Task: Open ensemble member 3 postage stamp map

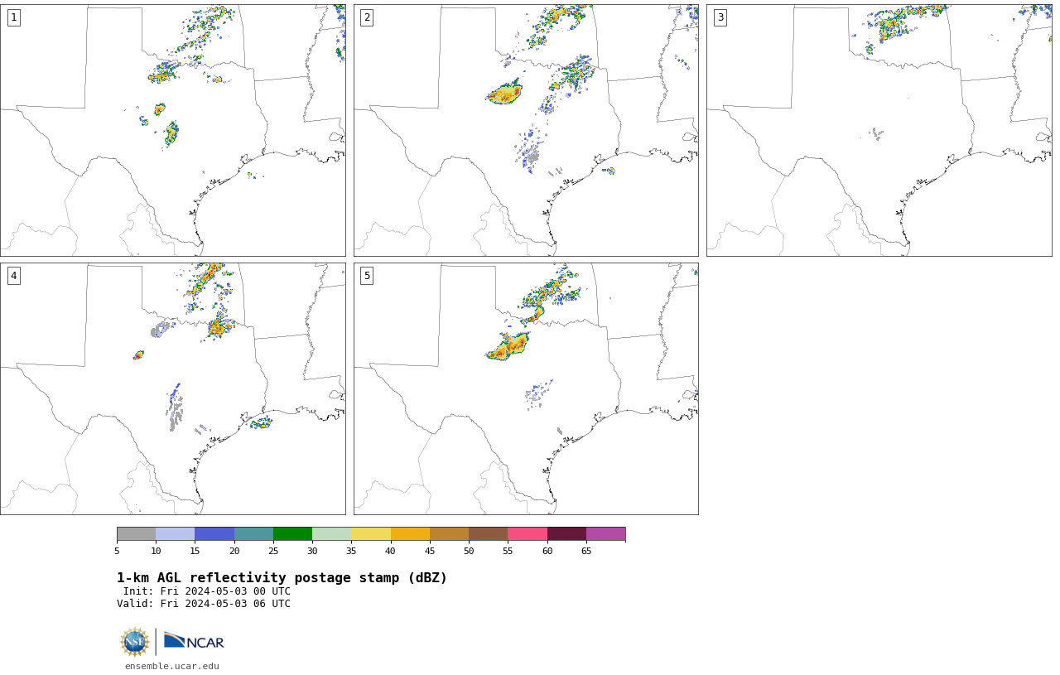Action: (879, 130)
